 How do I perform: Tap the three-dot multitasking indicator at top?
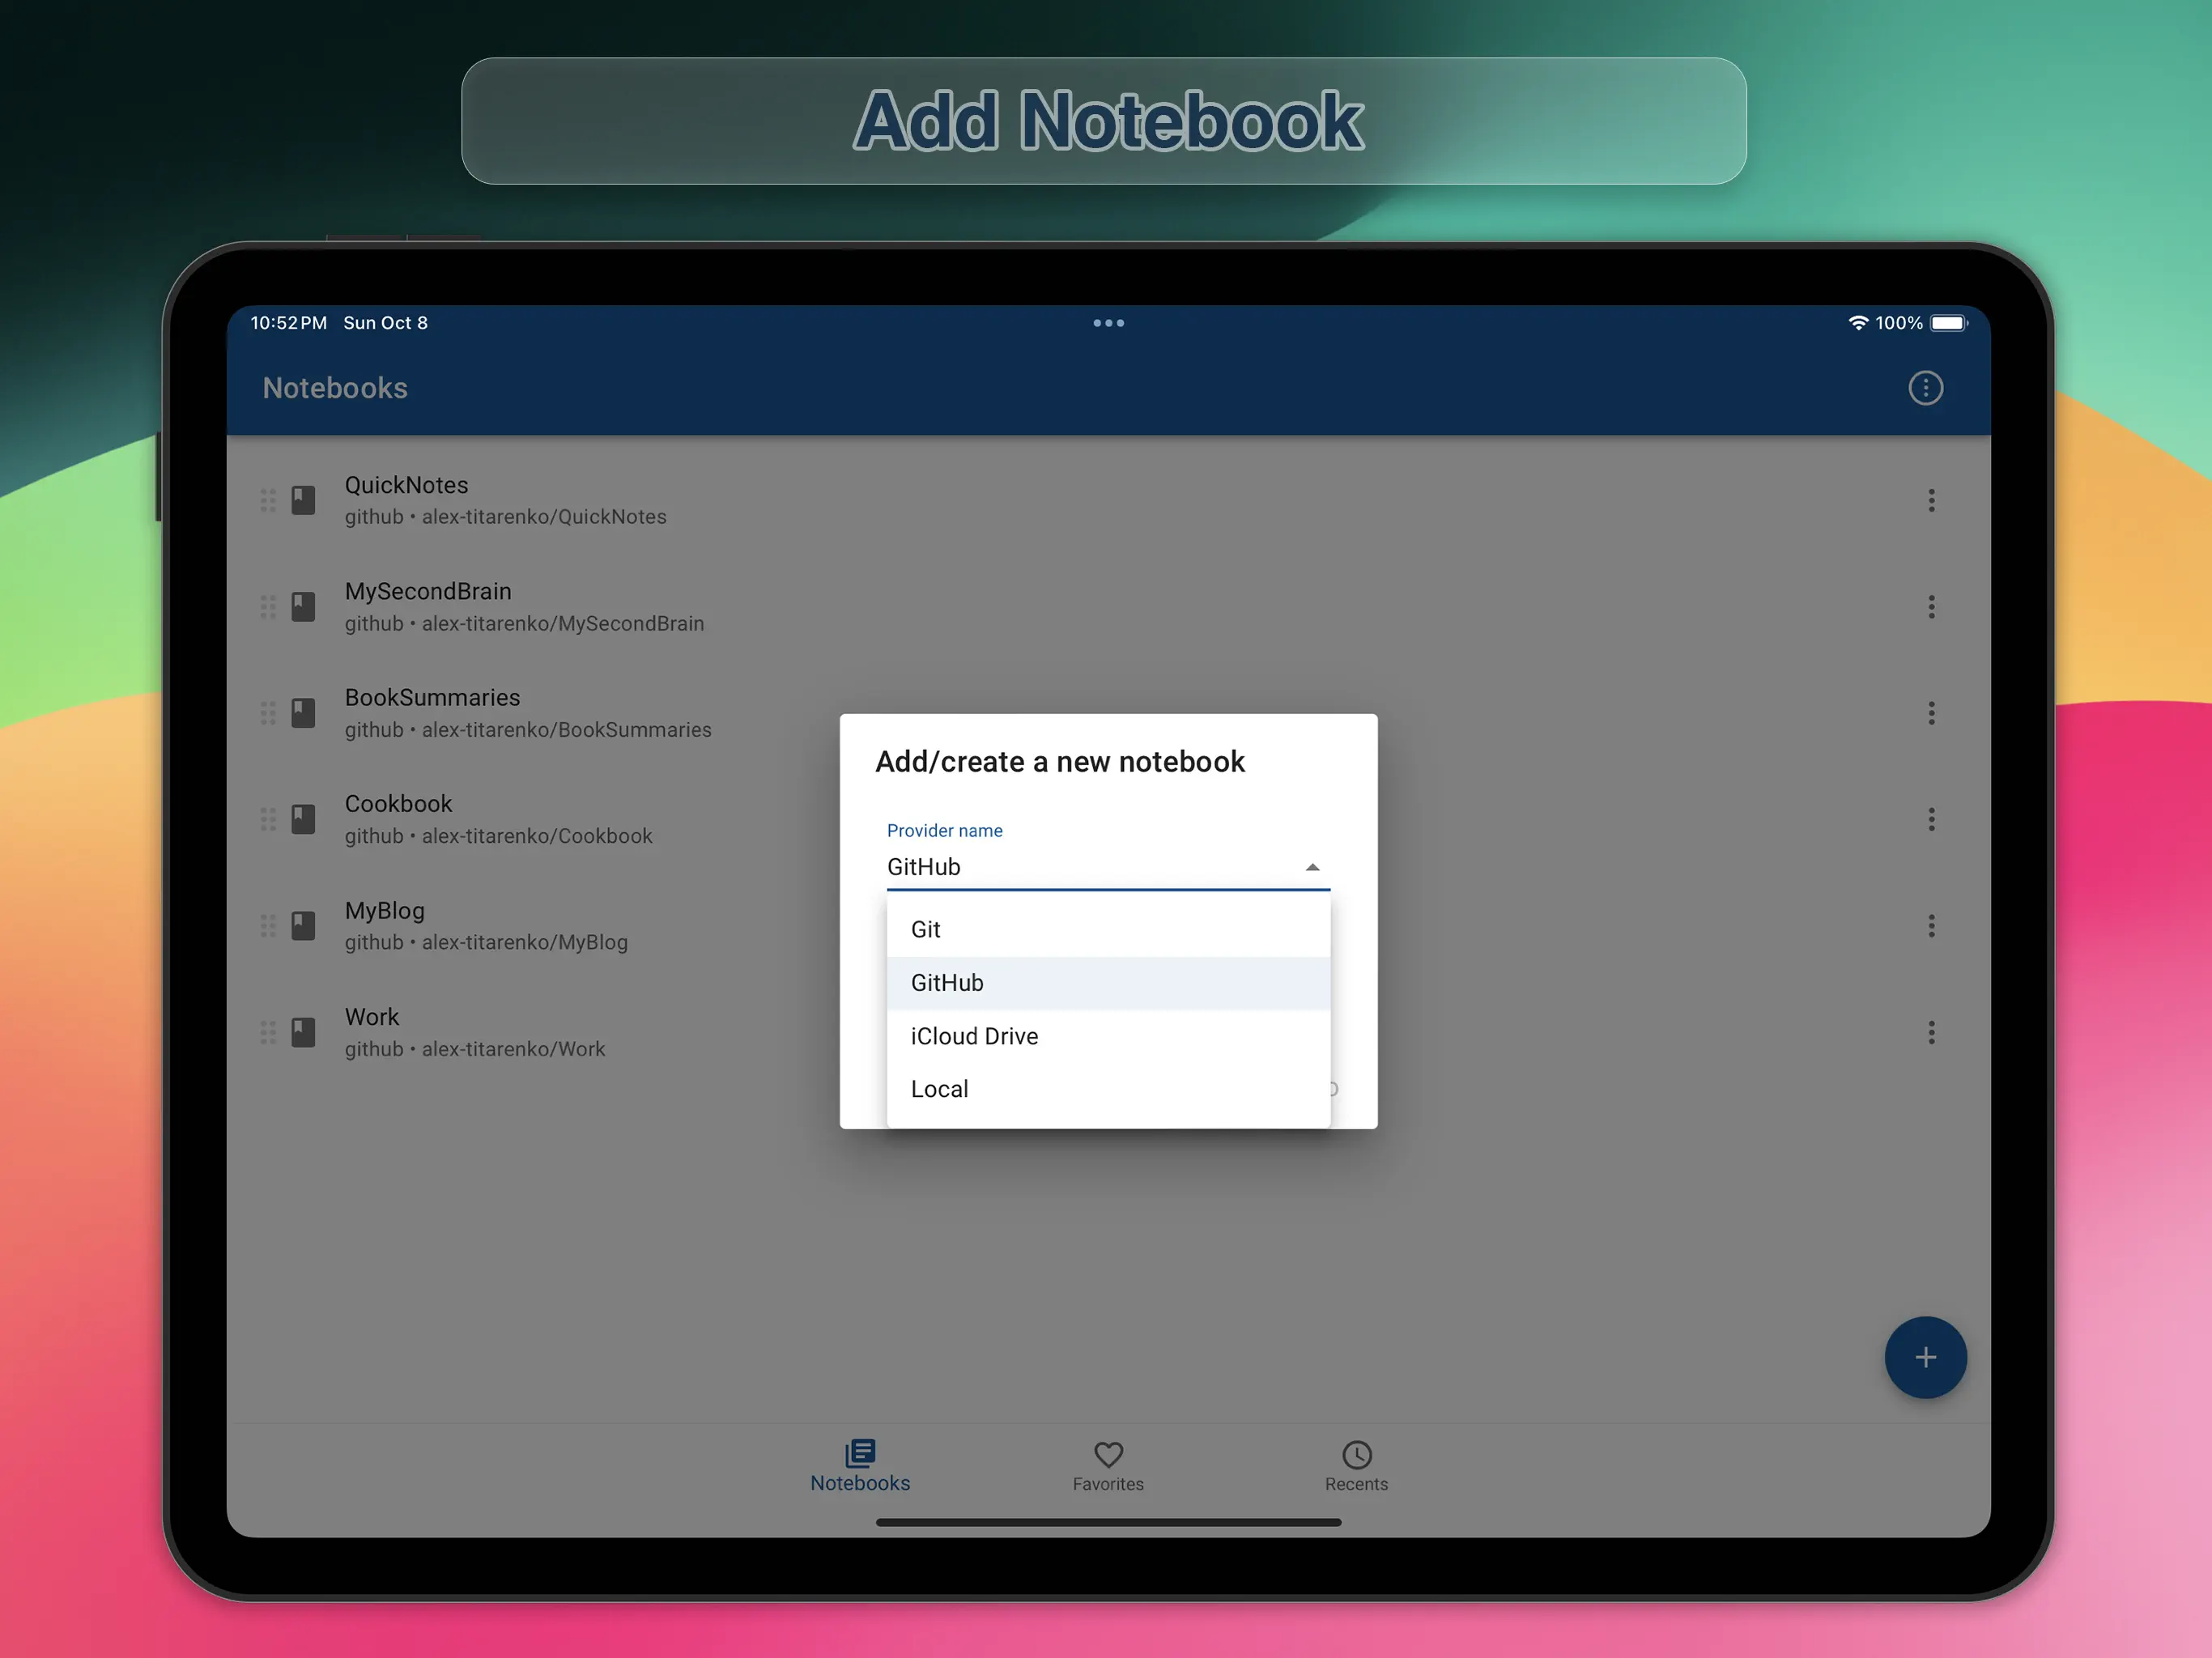tap(1108, 323)
